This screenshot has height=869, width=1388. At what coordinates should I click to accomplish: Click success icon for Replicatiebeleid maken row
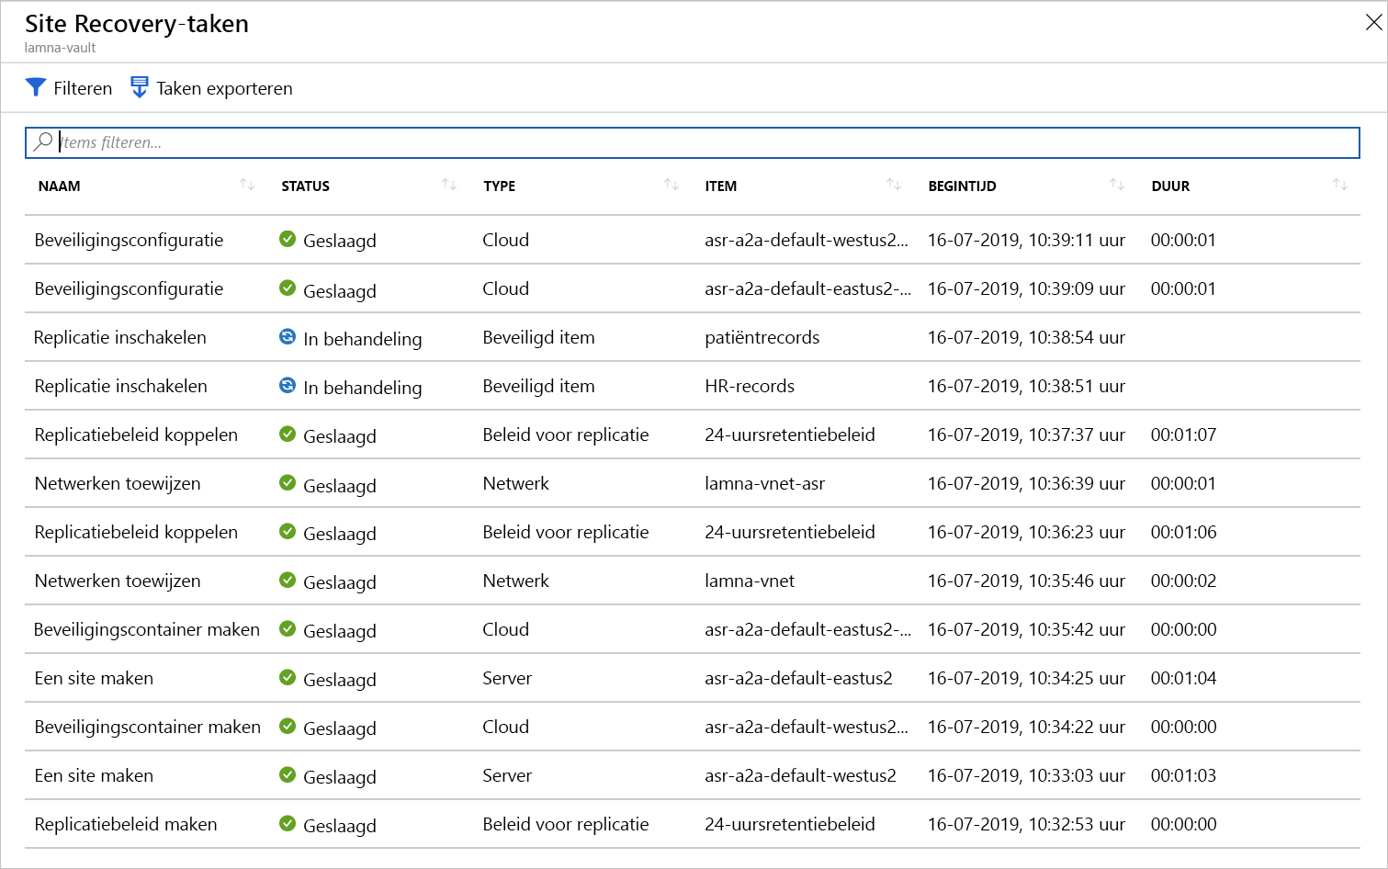288,823
